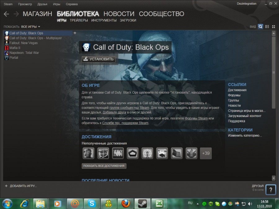Click Изменить категорию link

[x=245, y=135]
